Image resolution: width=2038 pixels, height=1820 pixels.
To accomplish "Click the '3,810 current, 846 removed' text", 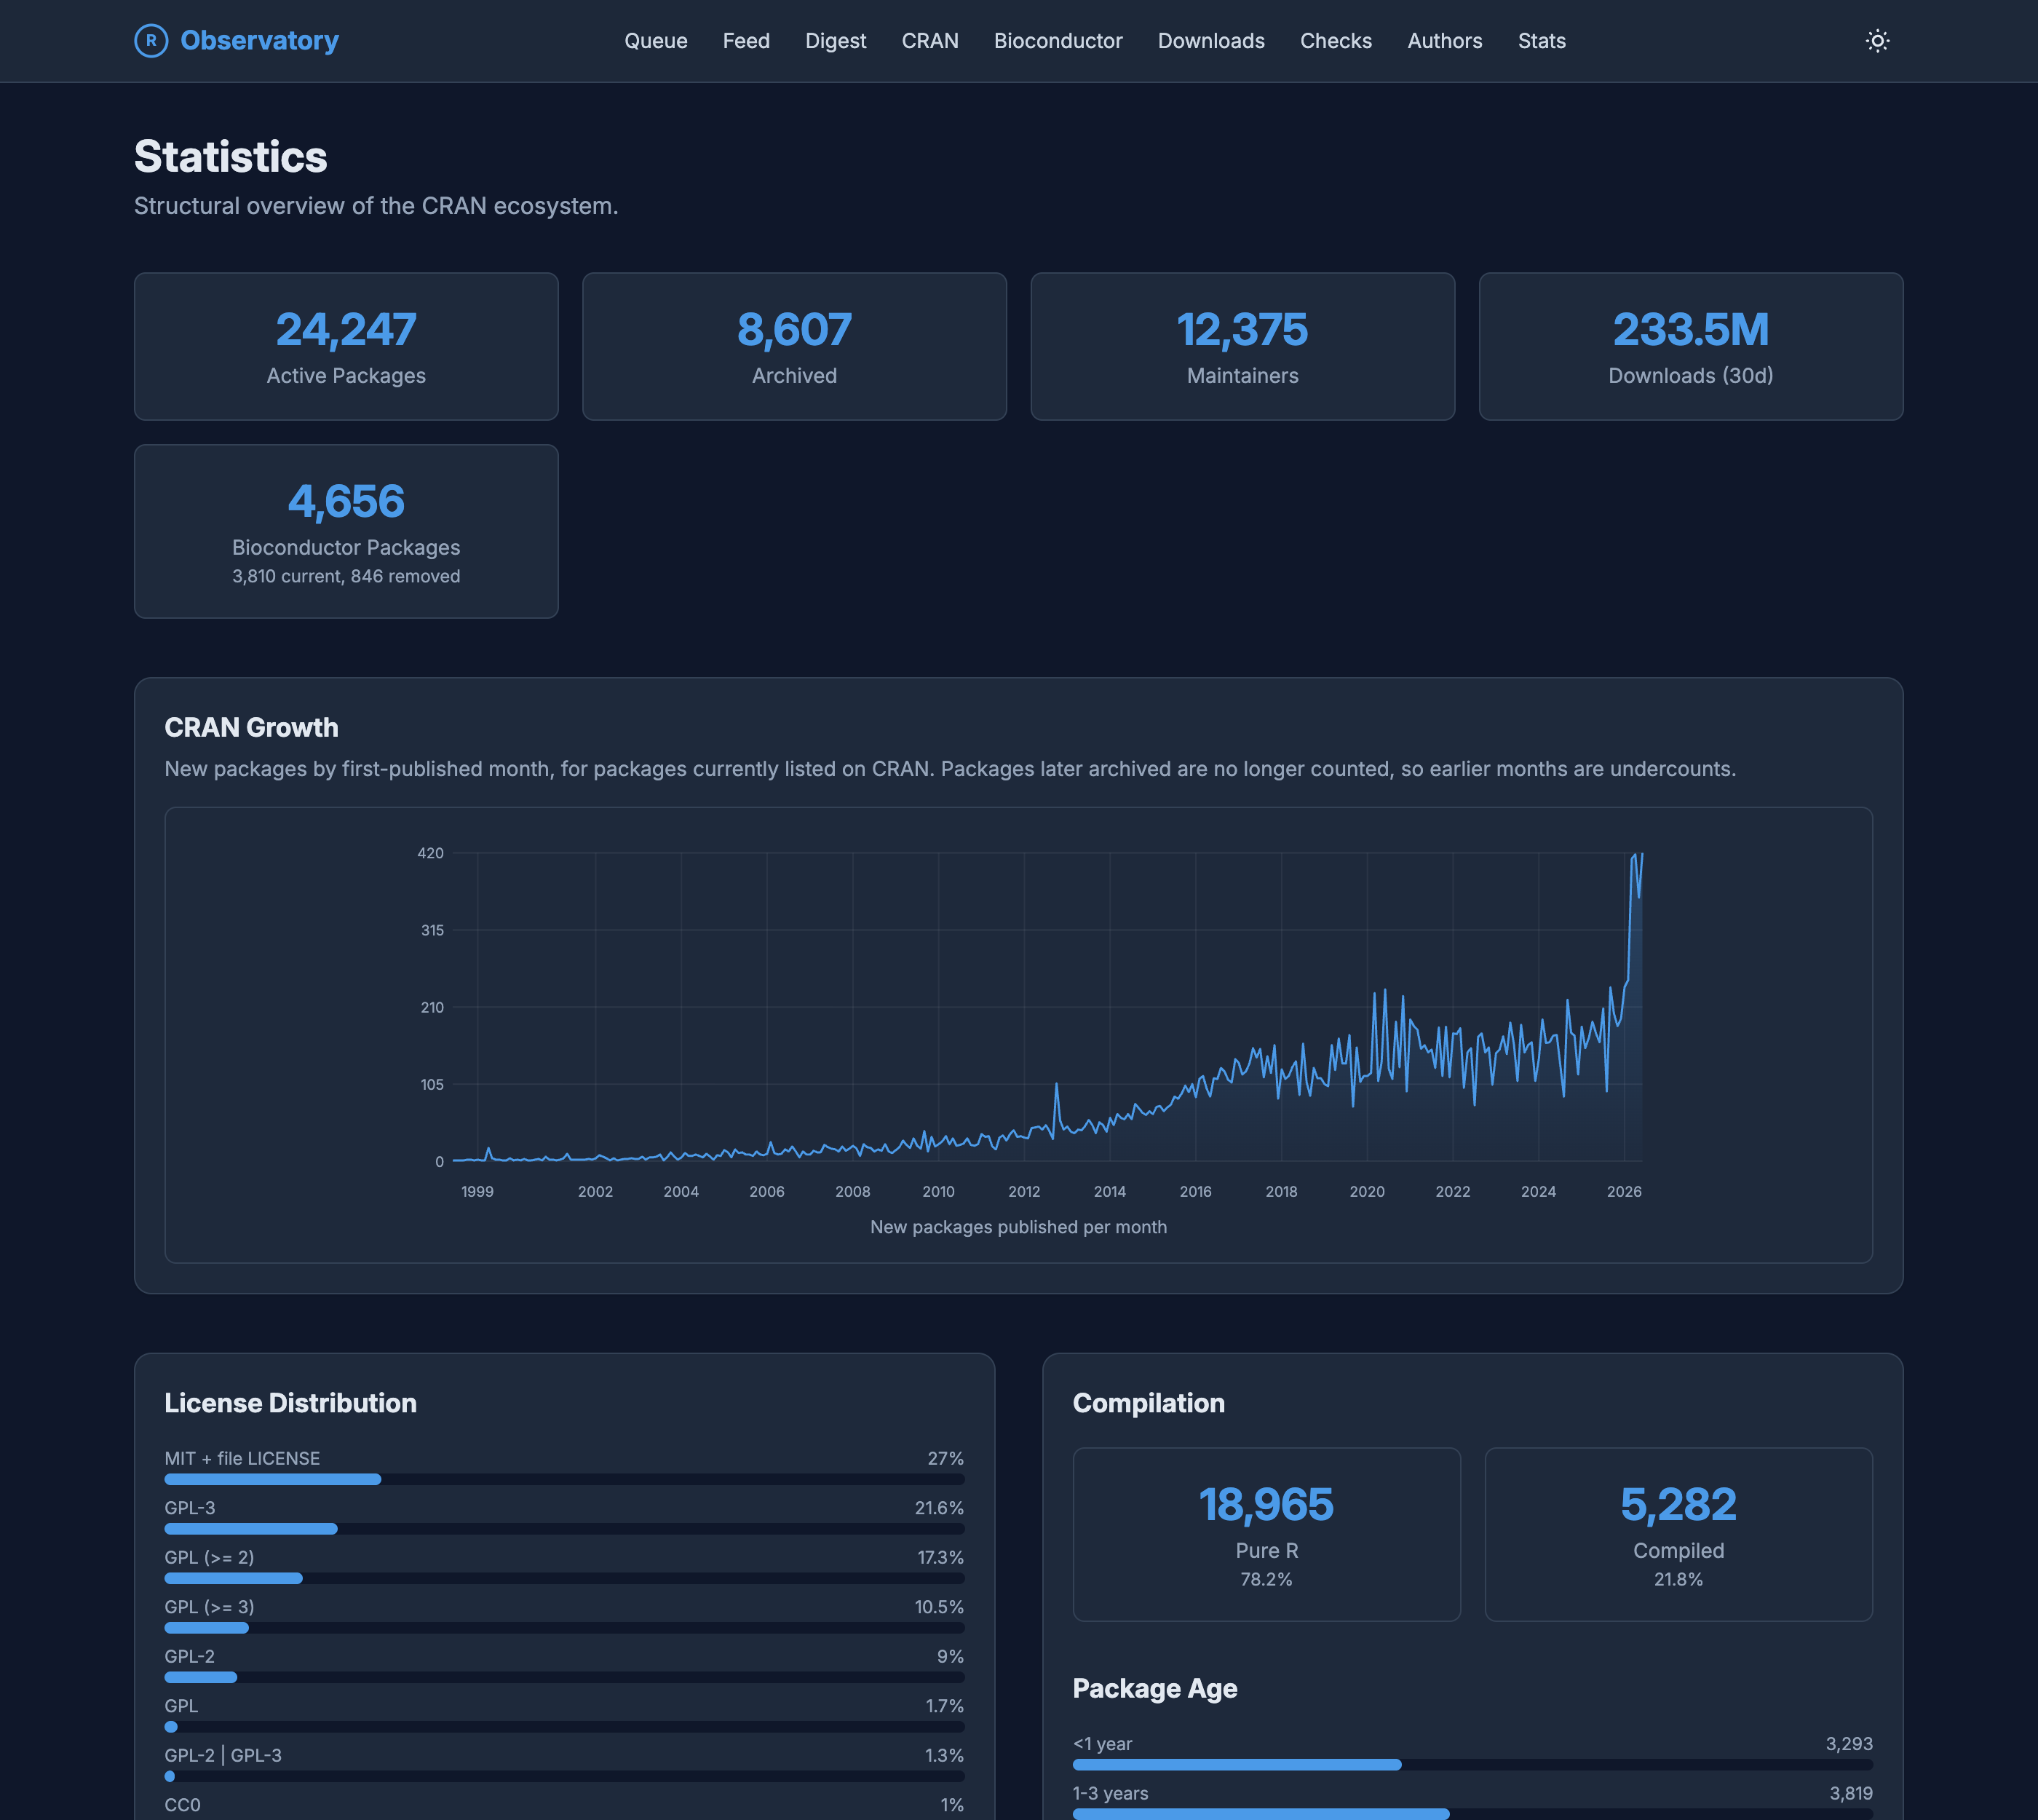I will (x=346, y=576).
